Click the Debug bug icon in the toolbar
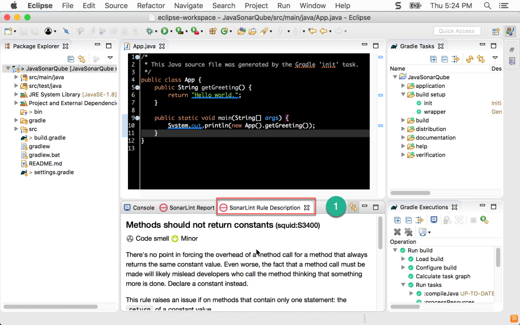 pyautogui.click(x=149, y=31)
